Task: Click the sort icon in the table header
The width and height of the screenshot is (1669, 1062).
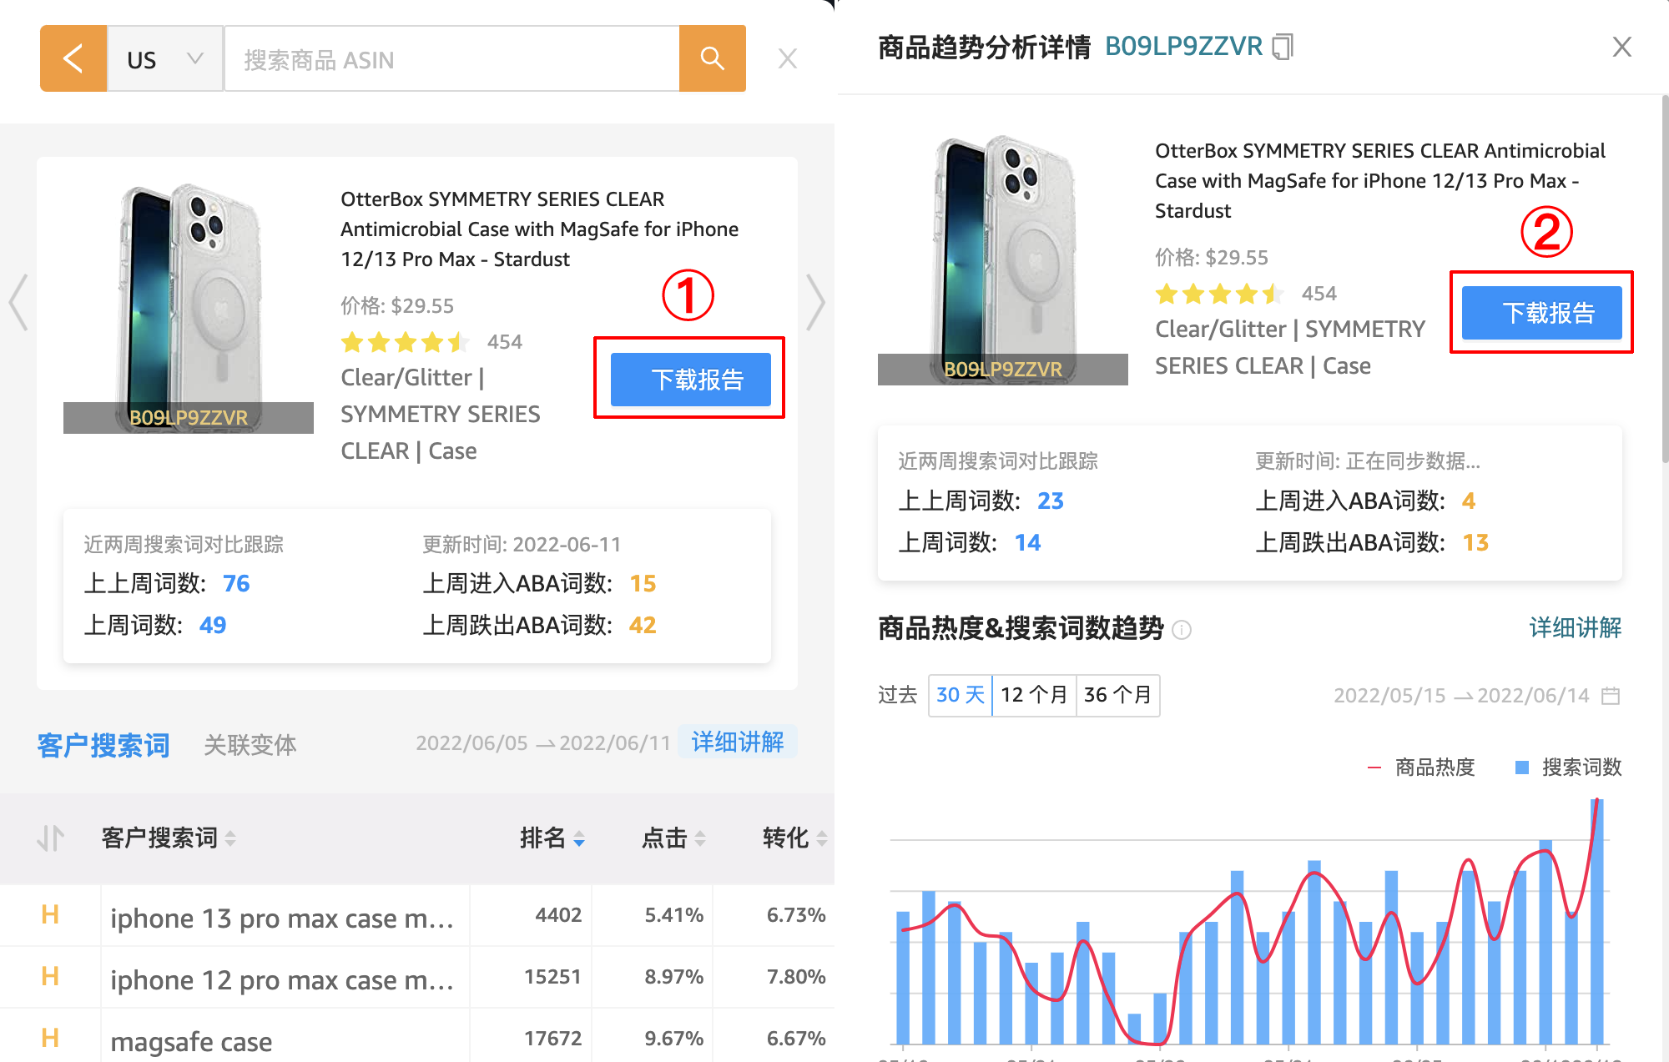Action: 51,838
